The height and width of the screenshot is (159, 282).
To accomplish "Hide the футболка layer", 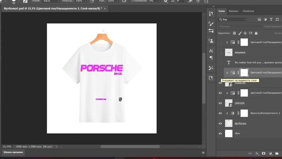I will click(220, 124).
